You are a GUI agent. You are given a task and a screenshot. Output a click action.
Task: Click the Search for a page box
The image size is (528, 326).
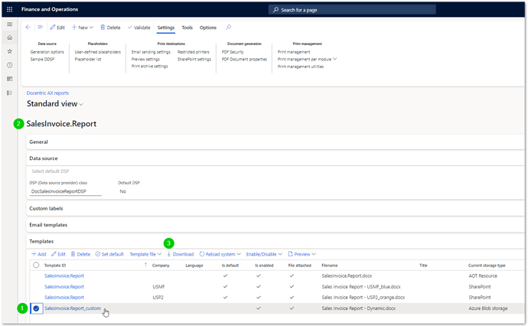[352, 10]
